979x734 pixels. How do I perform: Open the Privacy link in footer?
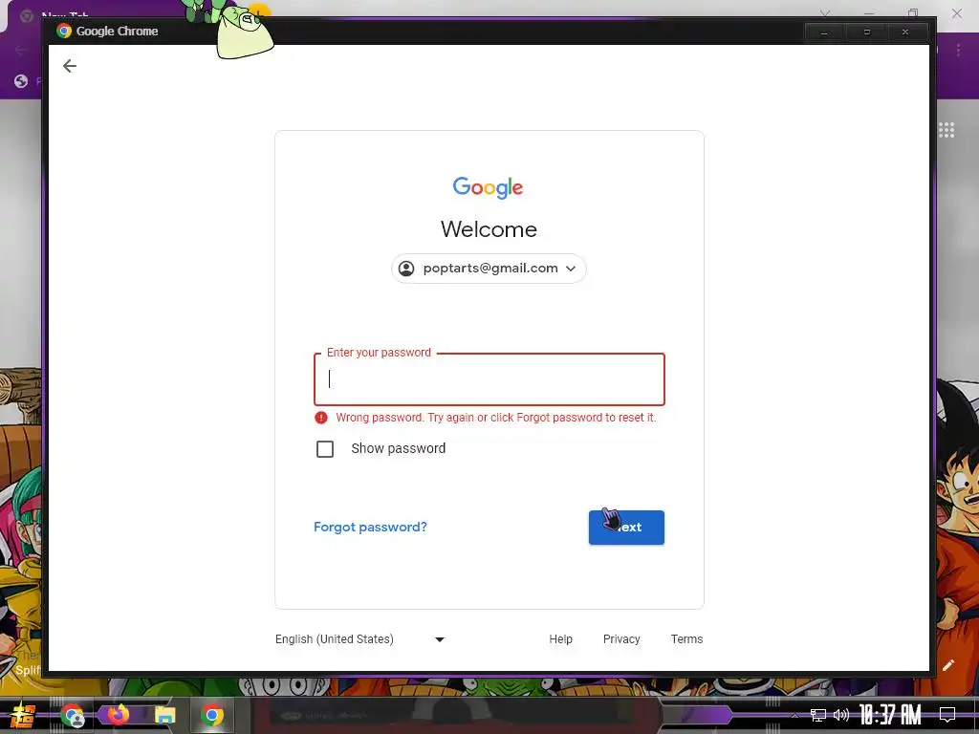pos(621,639)
